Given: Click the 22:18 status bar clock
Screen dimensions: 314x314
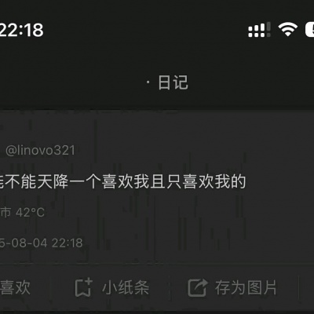Looking at the screenshot, I should click(22, 30).
